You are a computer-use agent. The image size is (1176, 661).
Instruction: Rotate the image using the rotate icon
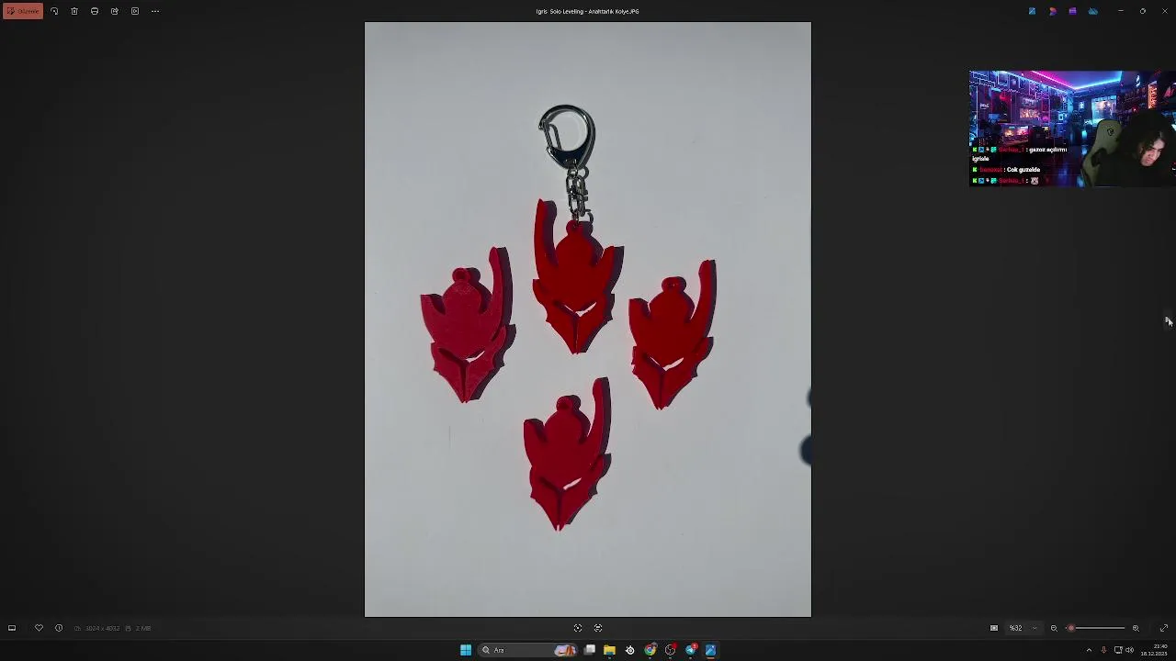(x=54, y=11)
